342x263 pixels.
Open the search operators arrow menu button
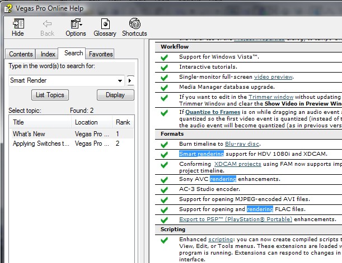pyautogui.click(x=130, y=81)
